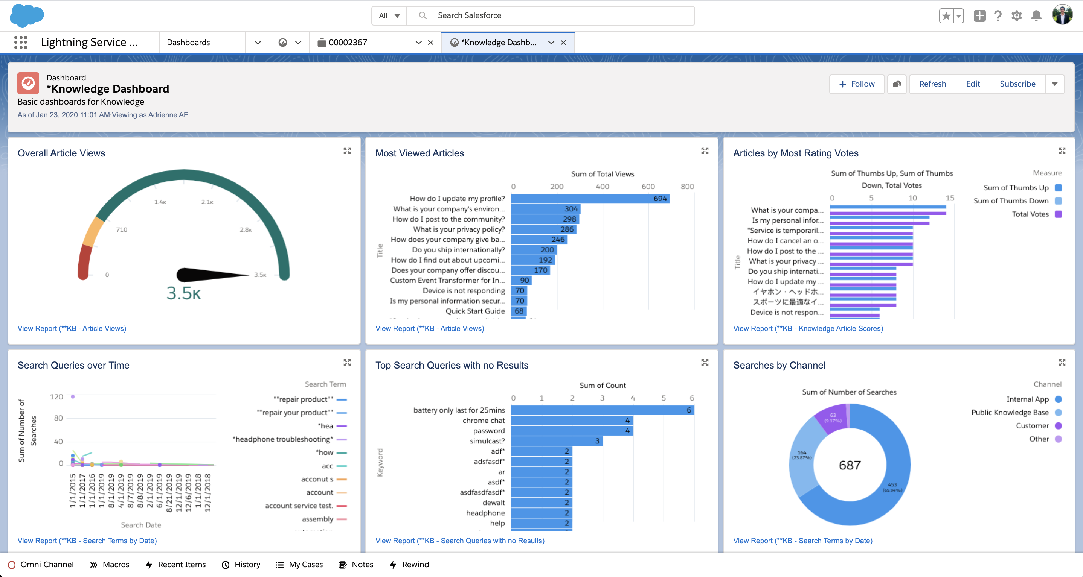Open the Notifications bell icon
Viewport: 1083px width, 577px height.
click(x=1036, y=16)
